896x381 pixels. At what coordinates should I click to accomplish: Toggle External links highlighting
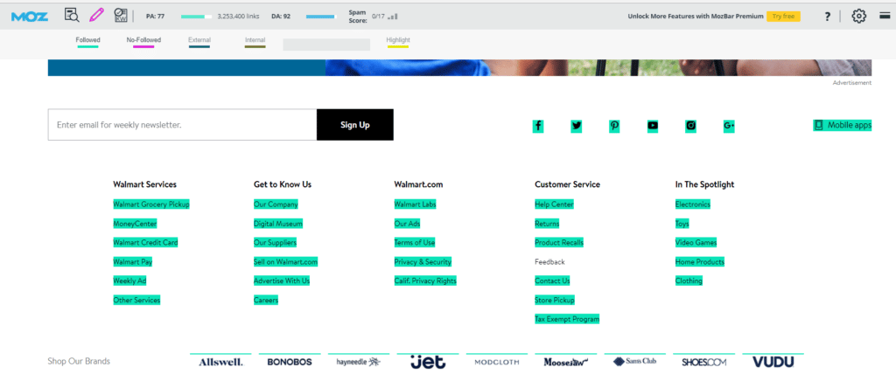[x=199, y=41]
